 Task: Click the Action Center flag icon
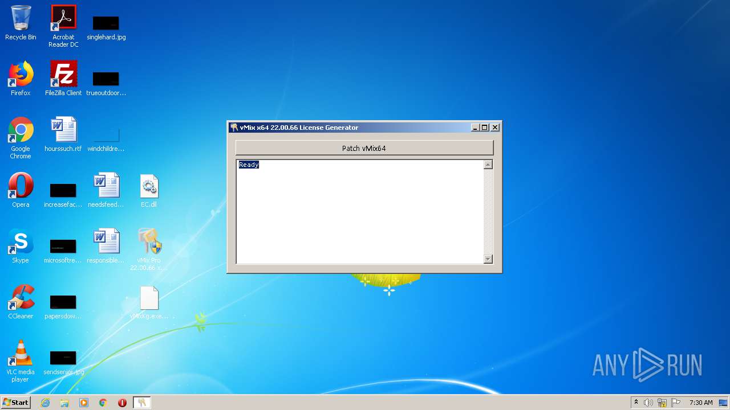676,403
